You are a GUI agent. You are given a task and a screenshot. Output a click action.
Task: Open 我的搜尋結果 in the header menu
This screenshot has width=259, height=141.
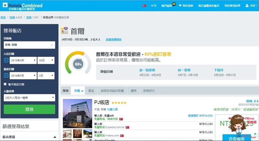coord(232,5)
